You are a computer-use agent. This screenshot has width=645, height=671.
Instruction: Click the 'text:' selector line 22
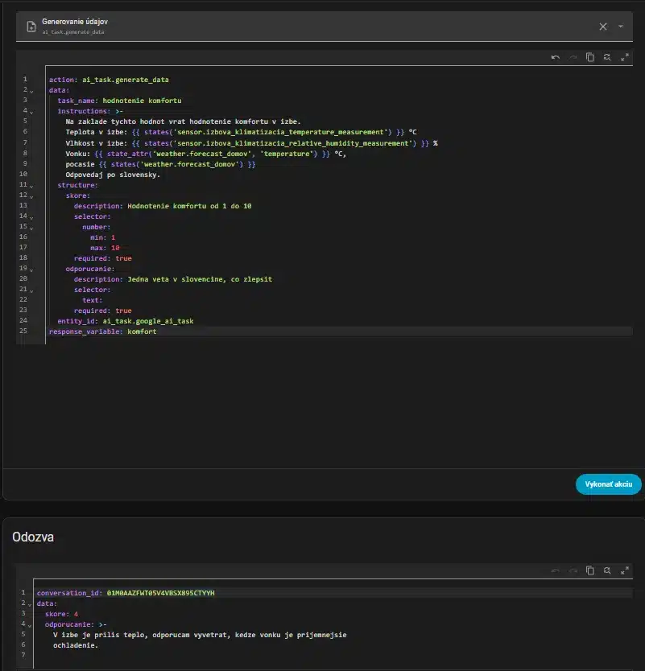tap(93, 300)
